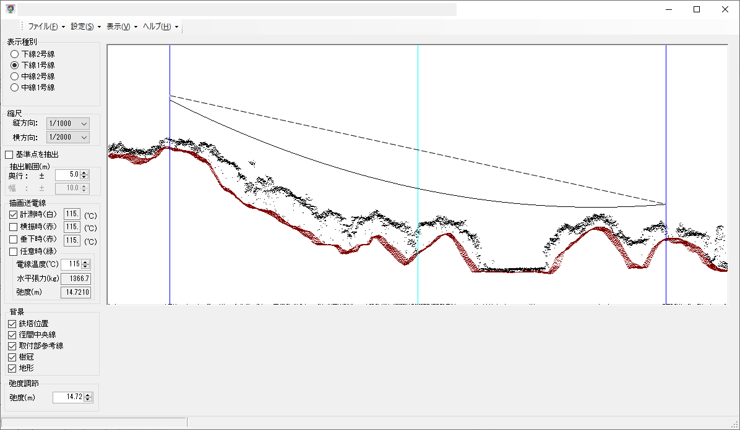Enable the 横振時(赤) wire drawing
Image resolution: width=740 pixels, height=430 pixels.
click(x=14, y=227)
